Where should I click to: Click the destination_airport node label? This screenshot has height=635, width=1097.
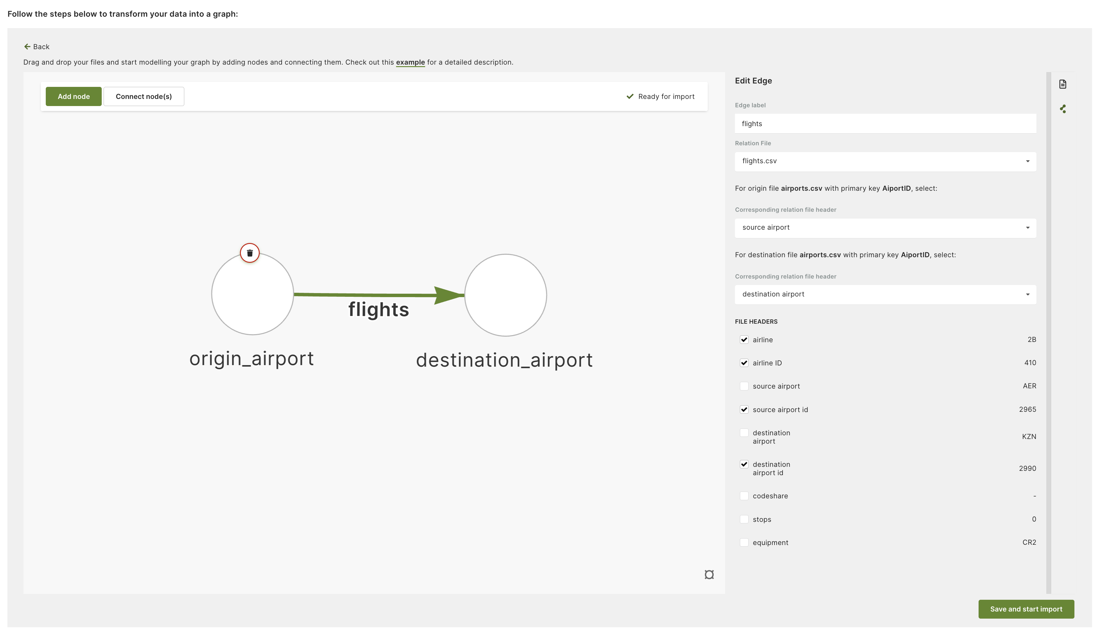pos(504,360)
